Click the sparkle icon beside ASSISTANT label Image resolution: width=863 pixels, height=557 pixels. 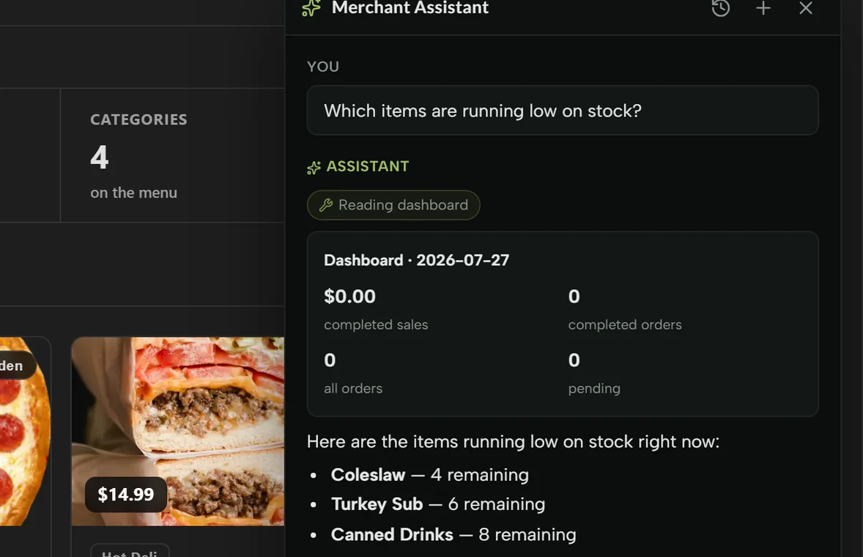(314, 167)
